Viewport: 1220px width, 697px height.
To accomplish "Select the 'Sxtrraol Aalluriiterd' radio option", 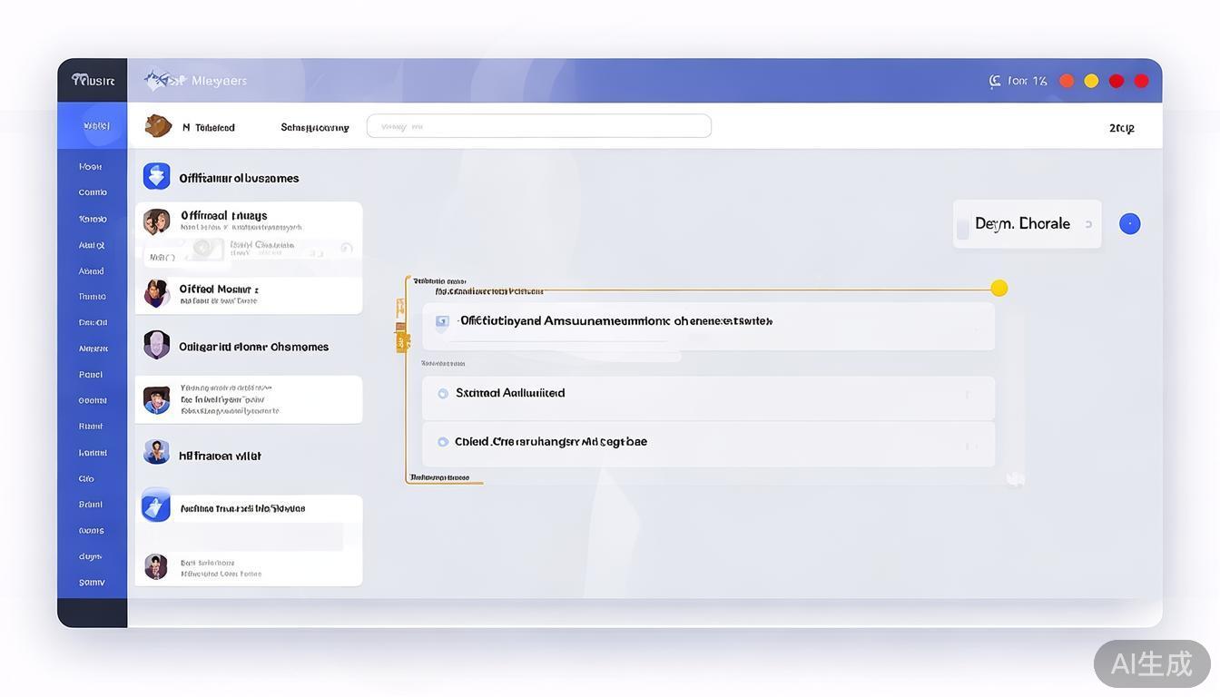I will 443,394.
